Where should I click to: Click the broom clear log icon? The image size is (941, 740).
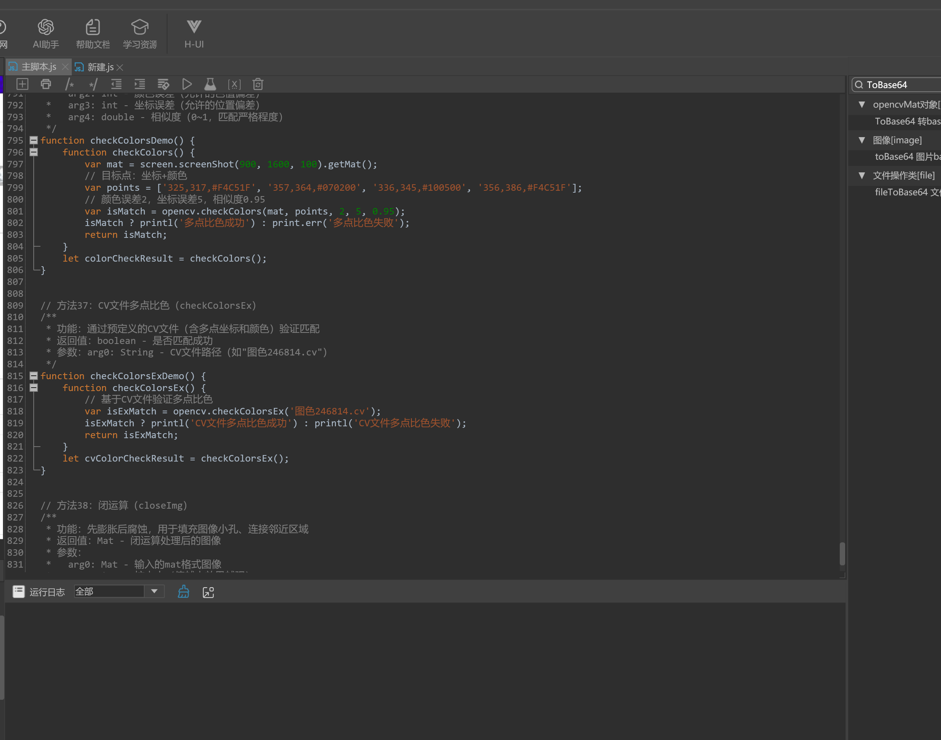point(183,592)
